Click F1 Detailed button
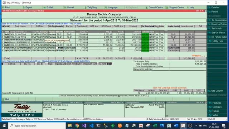This screenshot has height=129, width=229. point(217,8)
